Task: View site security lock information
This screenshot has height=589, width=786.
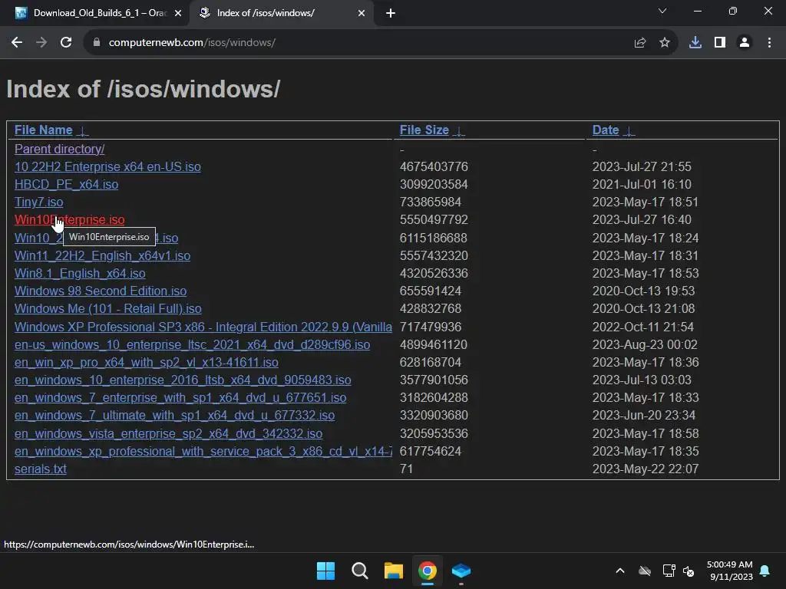Action: (97, 43)
